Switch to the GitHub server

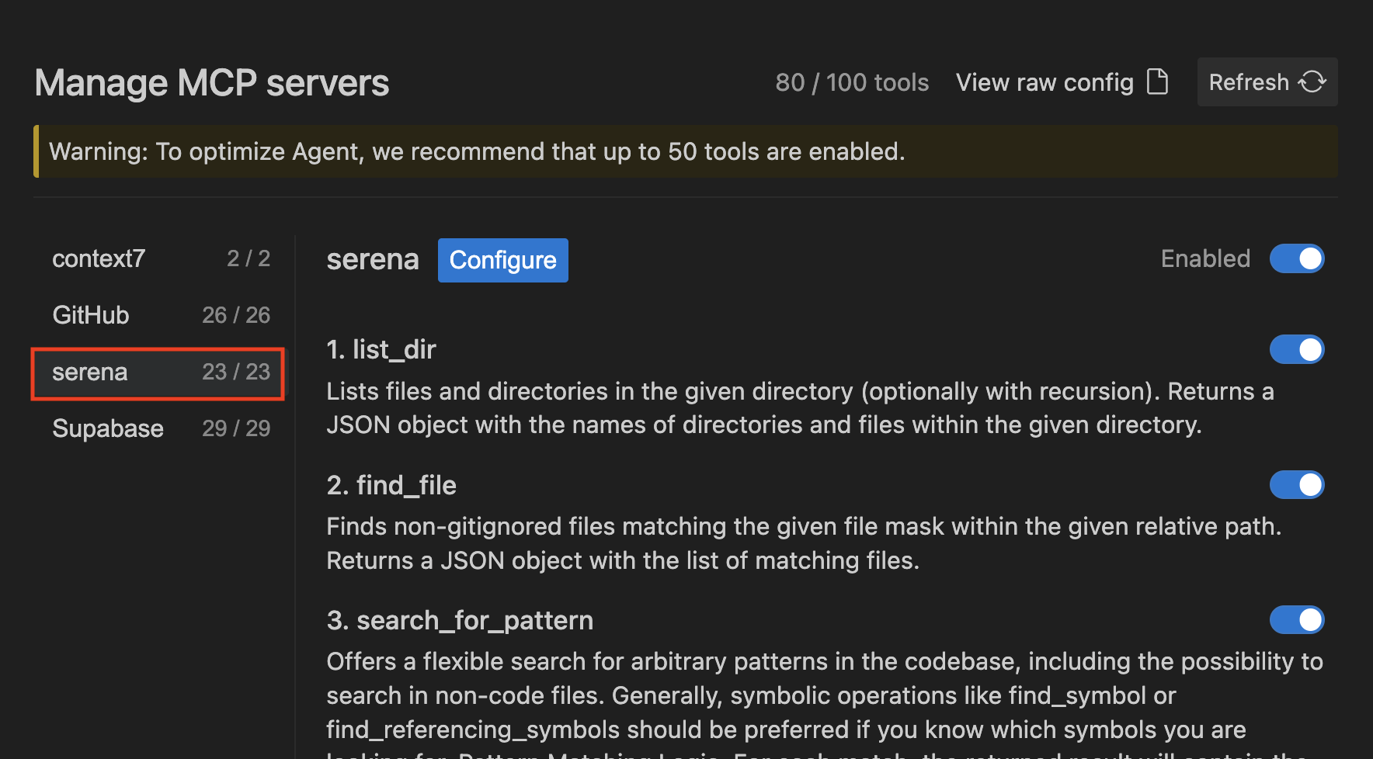91,315
